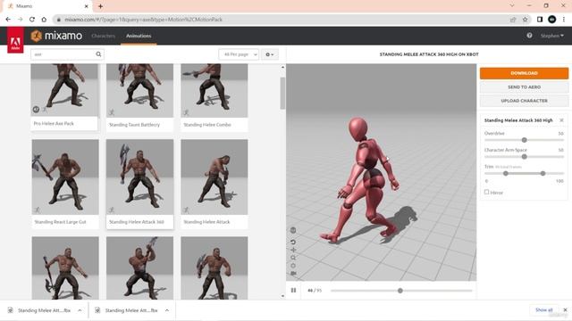The width and height of the screenshot is (572, 321).
Task: Click the DOWNLOAD button
Action: point(524,73)
